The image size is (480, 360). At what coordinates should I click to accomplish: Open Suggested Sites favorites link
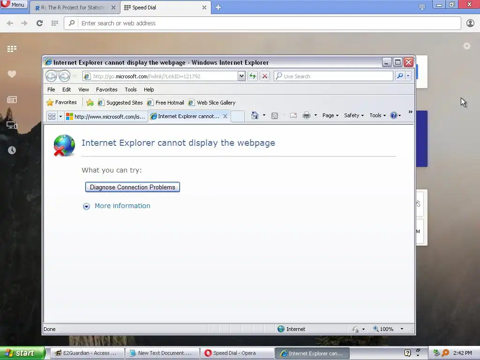point(120,103)
